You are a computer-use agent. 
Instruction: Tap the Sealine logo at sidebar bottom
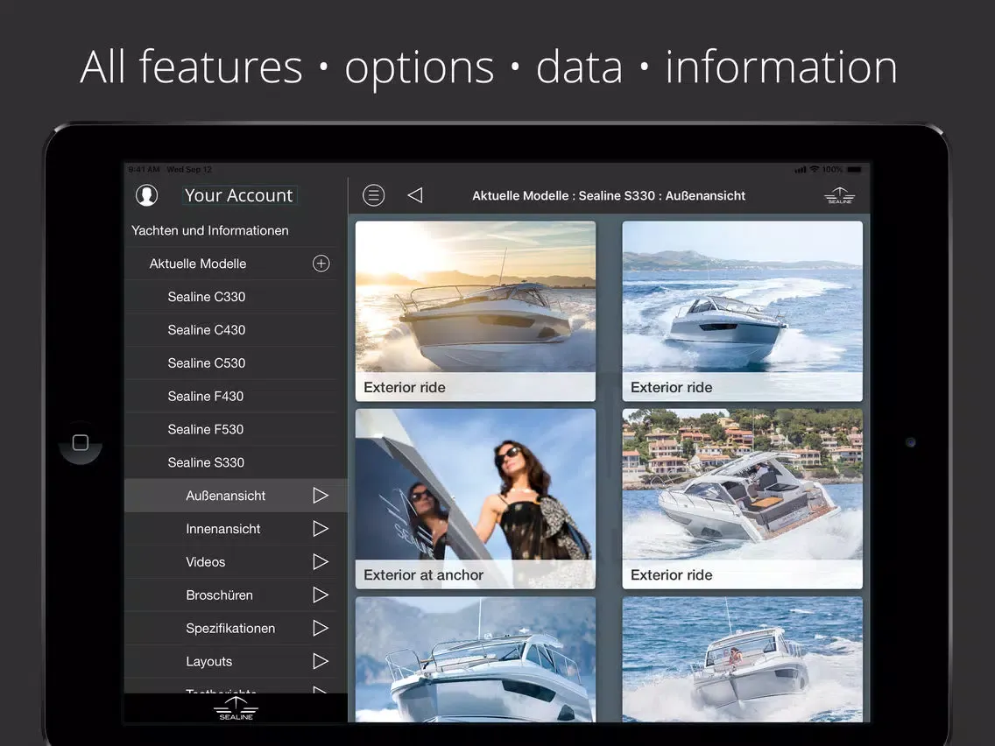pos(236,708)
